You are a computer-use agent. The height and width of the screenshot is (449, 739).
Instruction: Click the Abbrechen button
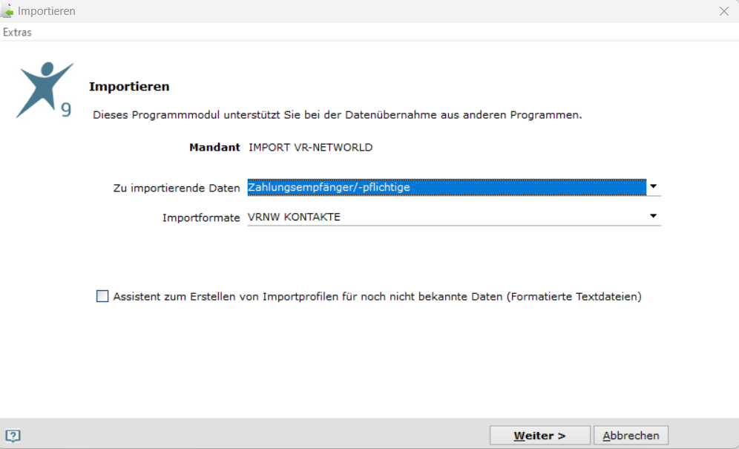[631, 436]
